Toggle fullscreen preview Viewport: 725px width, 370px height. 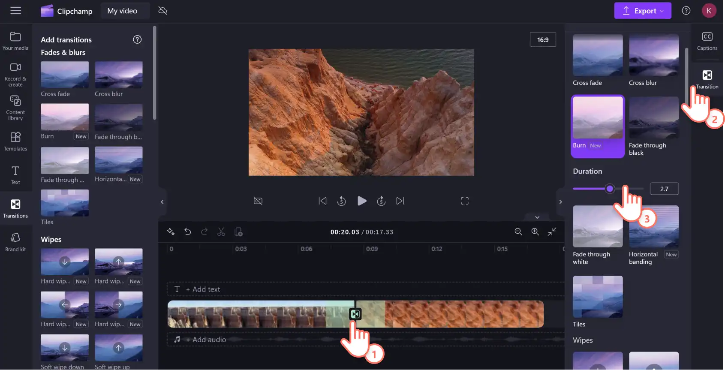click(465, 201)
